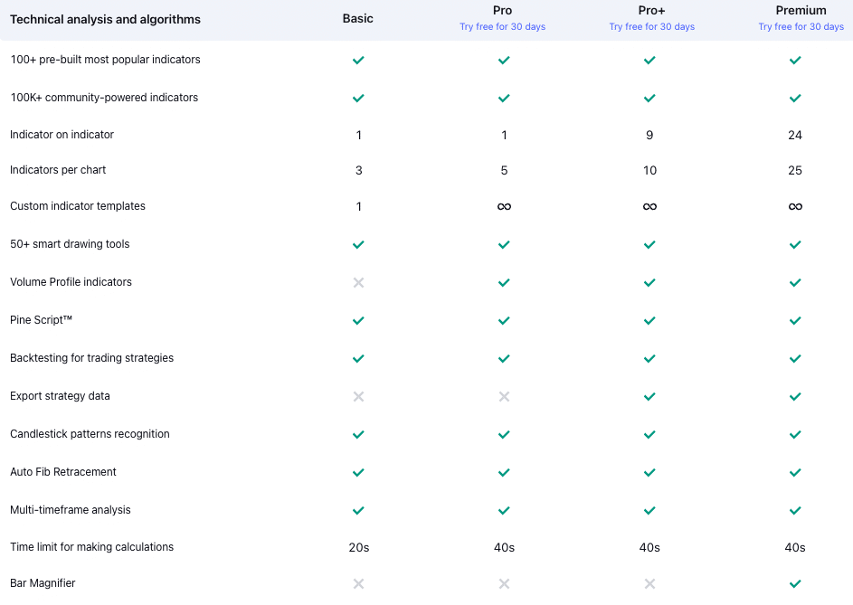Click Basic plan column header
The height and width of the screenshot is (605, 853).
tap(358, 18)
